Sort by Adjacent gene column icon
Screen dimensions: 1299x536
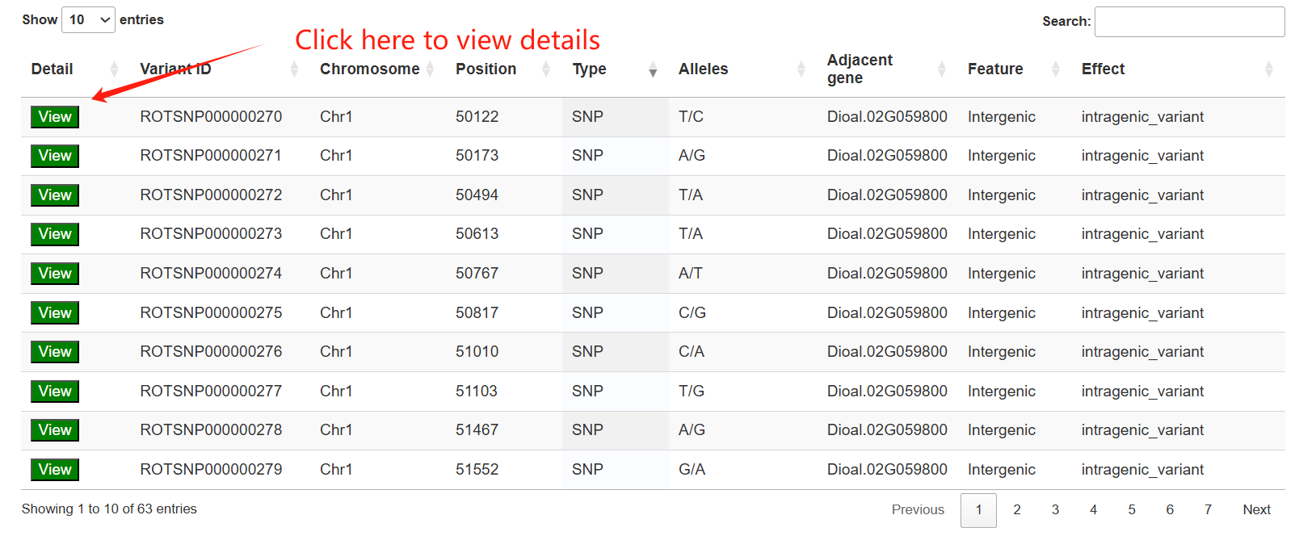pos(942,69)
